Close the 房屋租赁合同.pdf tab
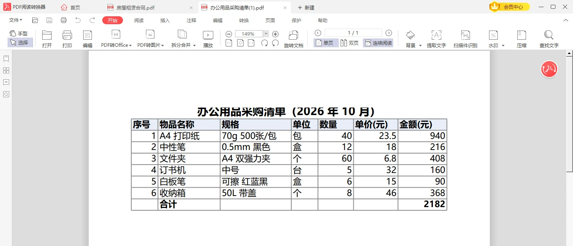The height and width of the screenshot is (246, 573). (191, 8)
